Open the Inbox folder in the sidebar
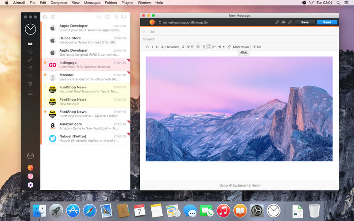The width and height of the screenshot is (354, 221). click(x=30, y=44)
